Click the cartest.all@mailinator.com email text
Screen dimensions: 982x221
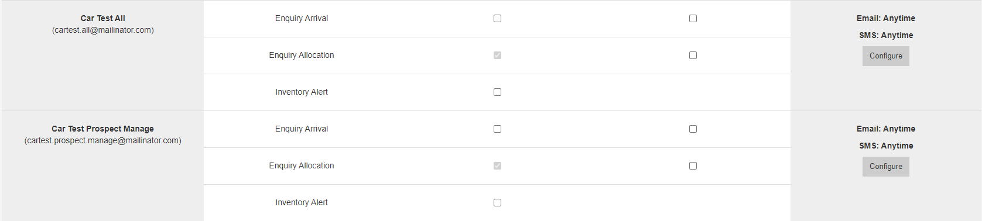[x=103, y=30]
